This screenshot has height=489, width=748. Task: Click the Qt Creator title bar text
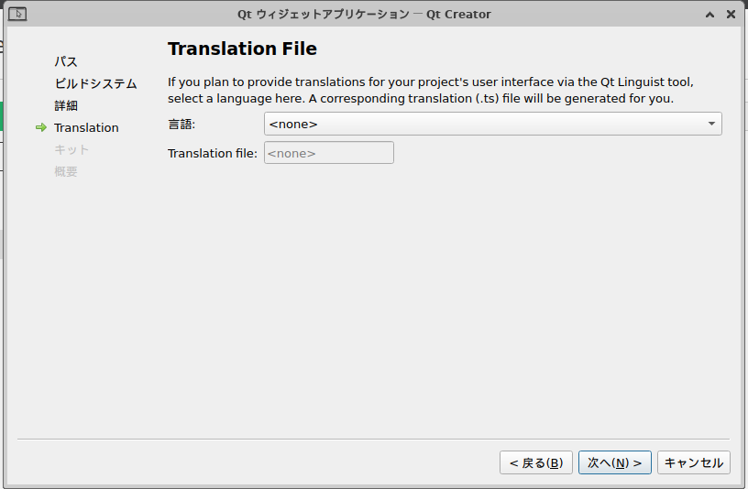click(x=364, y=15)
